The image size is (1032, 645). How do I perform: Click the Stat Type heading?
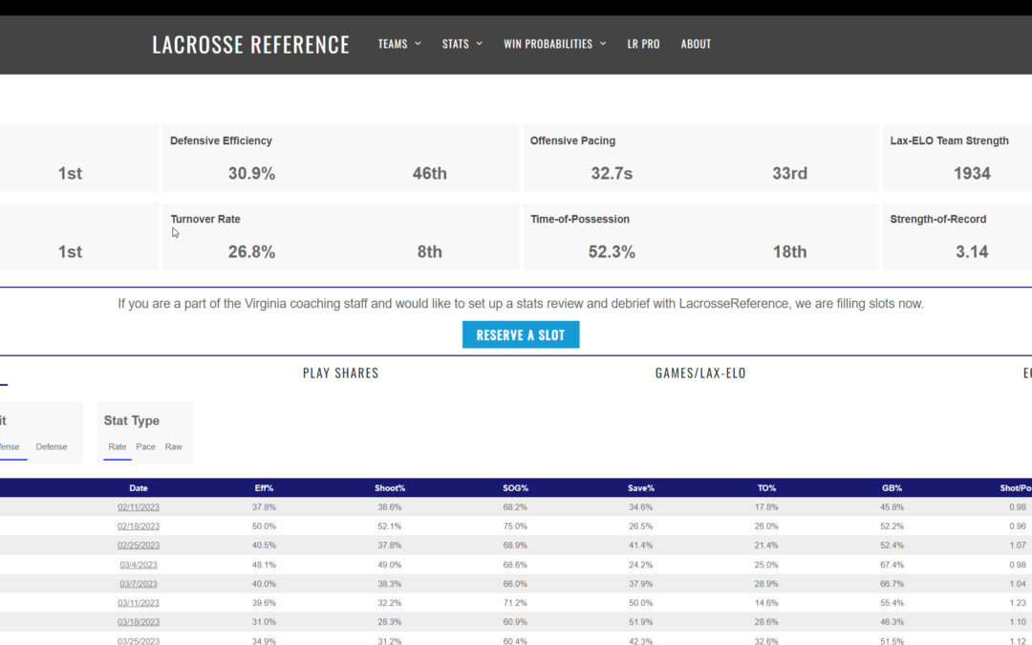132,420
